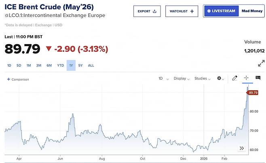This screenshot has width=266, height=163.
Task: Click the export upload icon
Action: (x=155, y=12)
